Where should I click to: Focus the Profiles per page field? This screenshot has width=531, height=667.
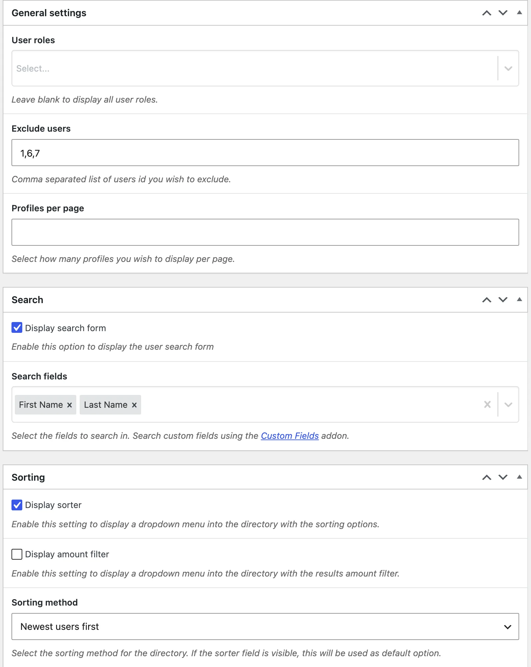point(265,232)
